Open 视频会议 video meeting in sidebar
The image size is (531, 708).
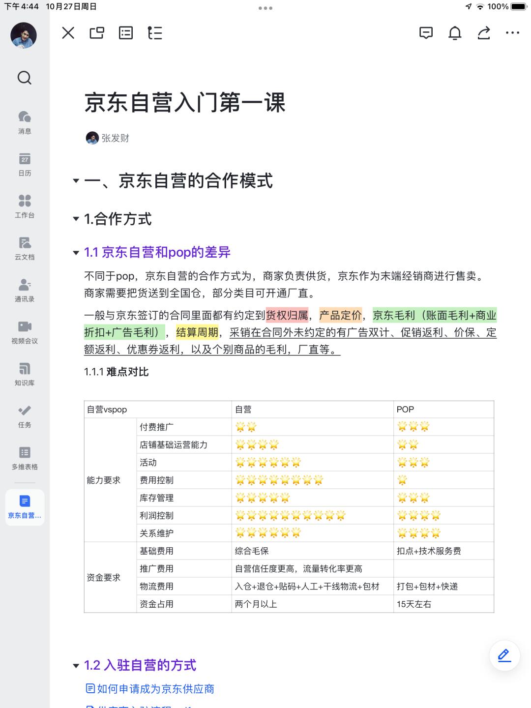coord(25,332)
